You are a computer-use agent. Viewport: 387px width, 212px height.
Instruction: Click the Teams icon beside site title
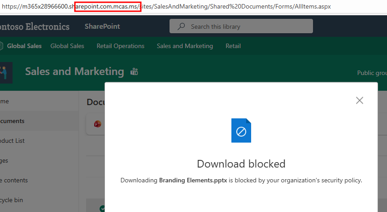coord(134,72)
